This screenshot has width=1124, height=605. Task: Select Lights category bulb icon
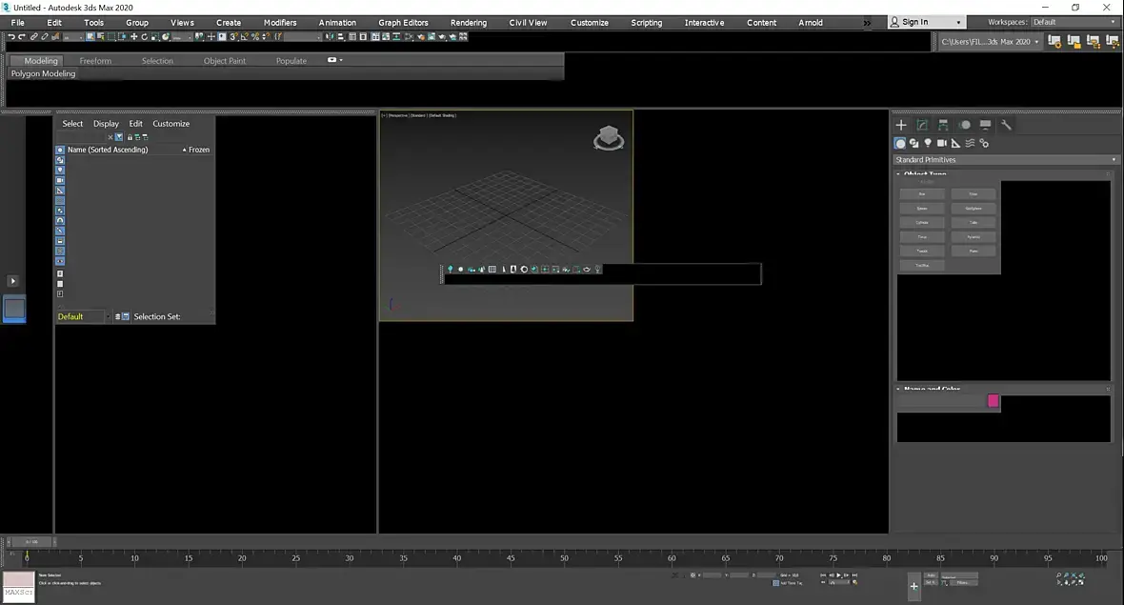pos(928,143)
